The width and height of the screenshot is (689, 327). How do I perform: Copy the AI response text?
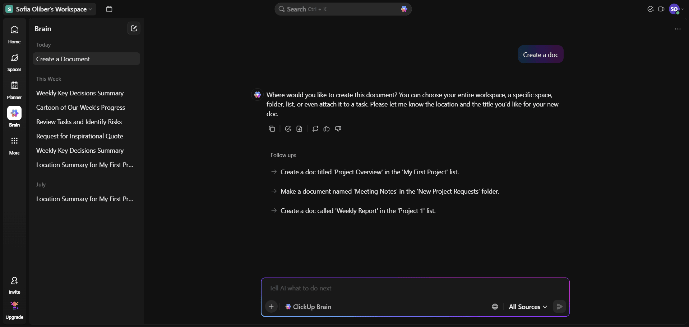point(272,129)
